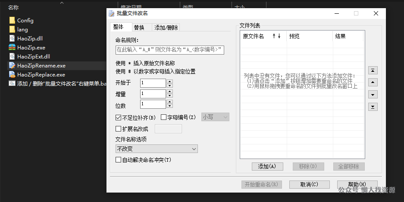The height and width of the screenshot is (202, 404).
Task: Decrease the 开始于 value with down arrow
Action: click(x=169, y=86)
